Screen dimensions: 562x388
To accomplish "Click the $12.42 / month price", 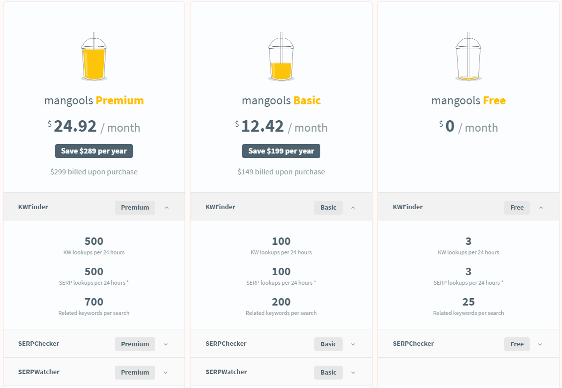I will [x=281, y=126].
